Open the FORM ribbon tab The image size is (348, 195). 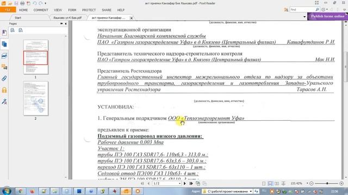click(72, 10)
